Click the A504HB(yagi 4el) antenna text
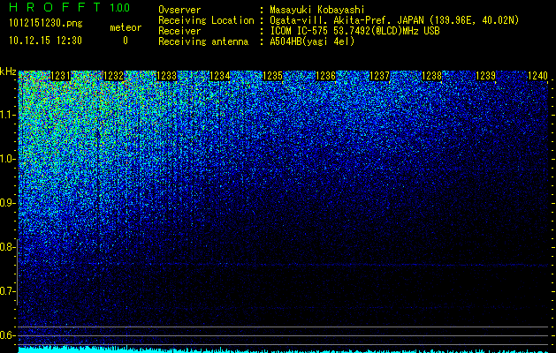556x353 pixels. (x=312, y=41)
